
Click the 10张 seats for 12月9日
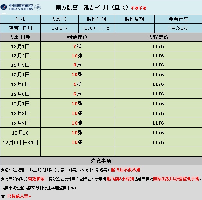click(x=77, y=123)
